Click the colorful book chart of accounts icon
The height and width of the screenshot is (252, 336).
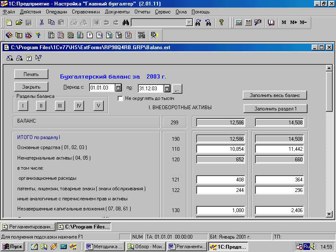click(9, 35)
